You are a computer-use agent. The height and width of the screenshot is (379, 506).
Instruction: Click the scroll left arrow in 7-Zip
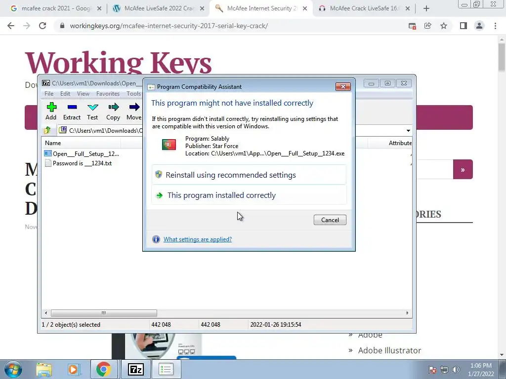coord(46,312)
